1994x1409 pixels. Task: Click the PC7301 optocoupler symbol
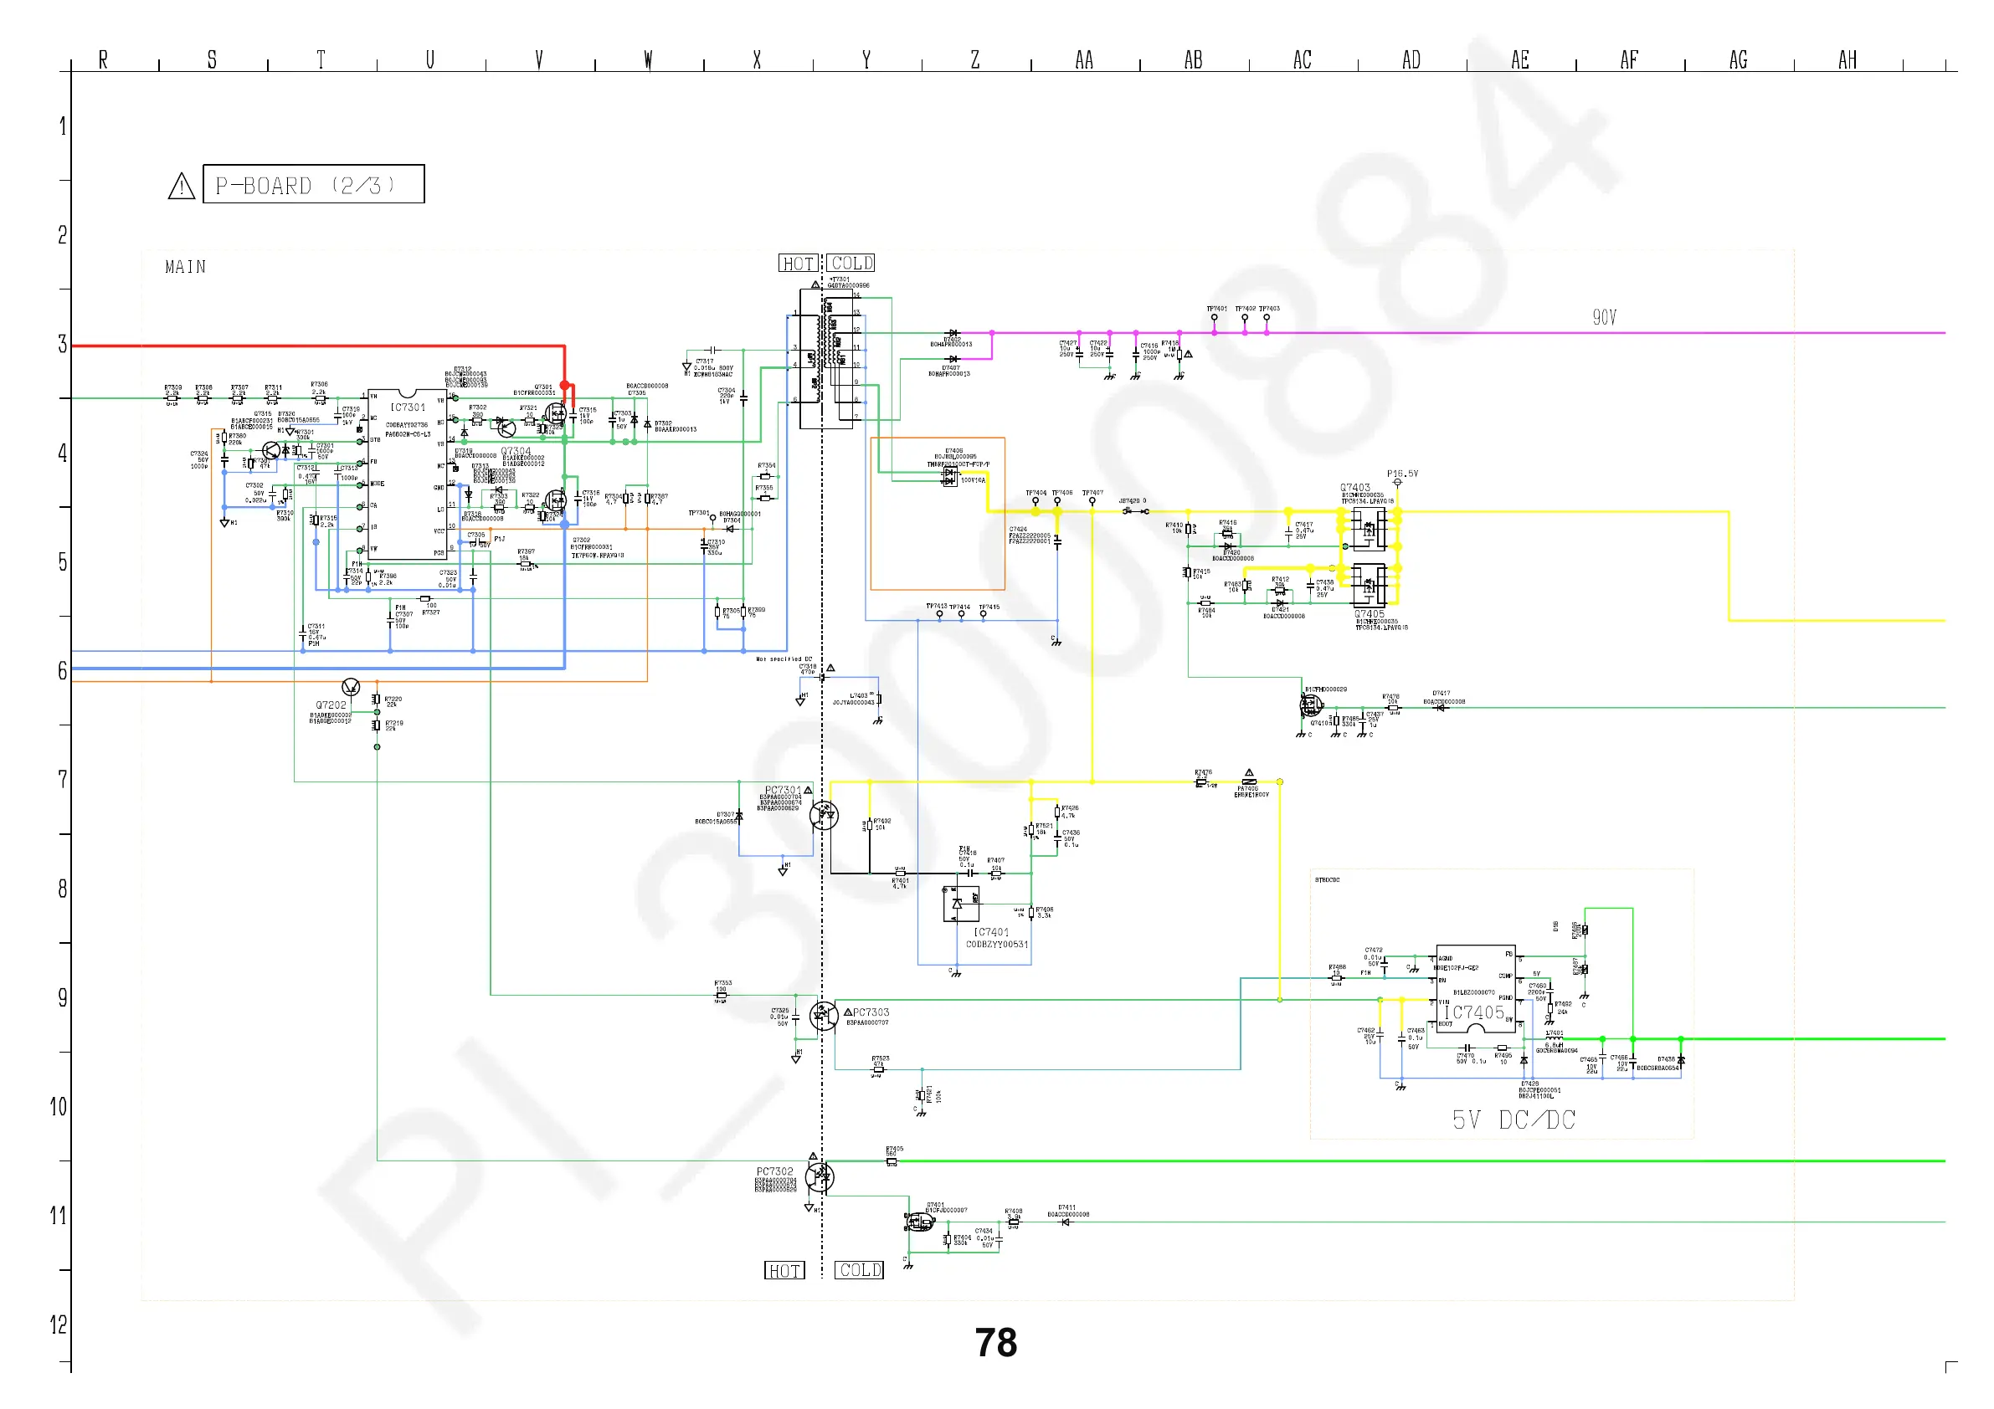click(x=824, y=815)
